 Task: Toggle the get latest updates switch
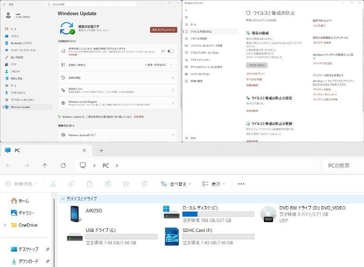tap(171, 51)
